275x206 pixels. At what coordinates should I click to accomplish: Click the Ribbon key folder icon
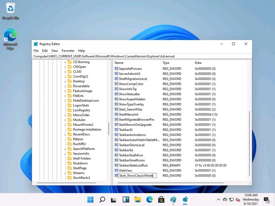69,139
